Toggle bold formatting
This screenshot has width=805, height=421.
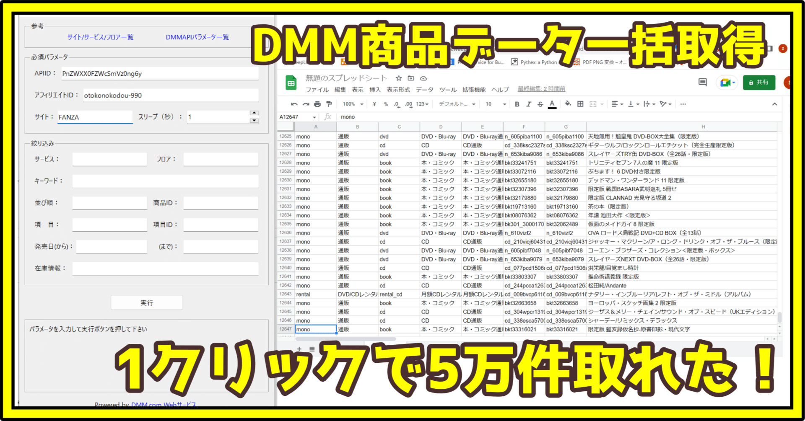coord(517,104)
